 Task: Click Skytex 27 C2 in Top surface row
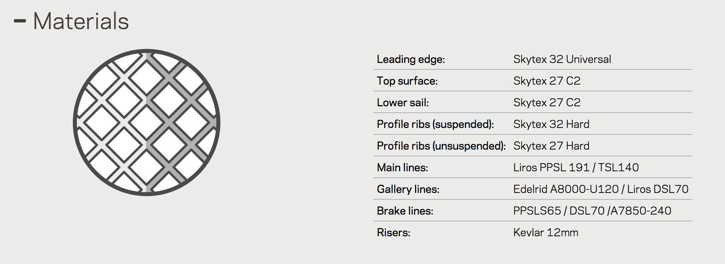547,81
